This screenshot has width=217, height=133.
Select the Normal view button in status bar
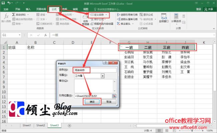click(159, 130)
